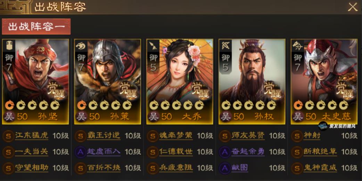Open skill 师友英贤 details

tap(248, 136)
